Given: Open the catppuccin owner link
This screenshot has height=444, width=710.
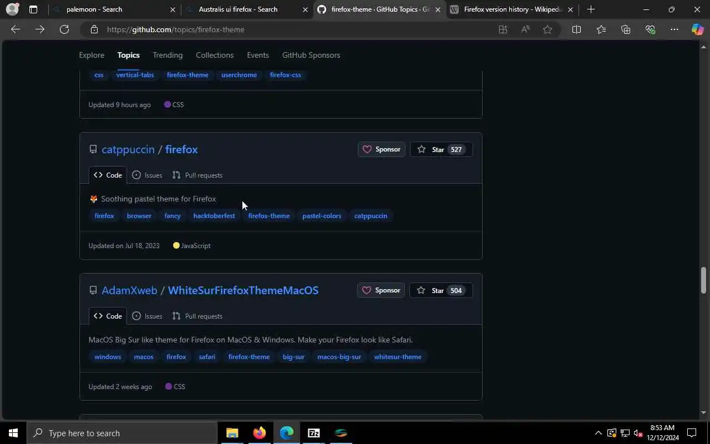Looking at the screenshot, I should 128,149.
